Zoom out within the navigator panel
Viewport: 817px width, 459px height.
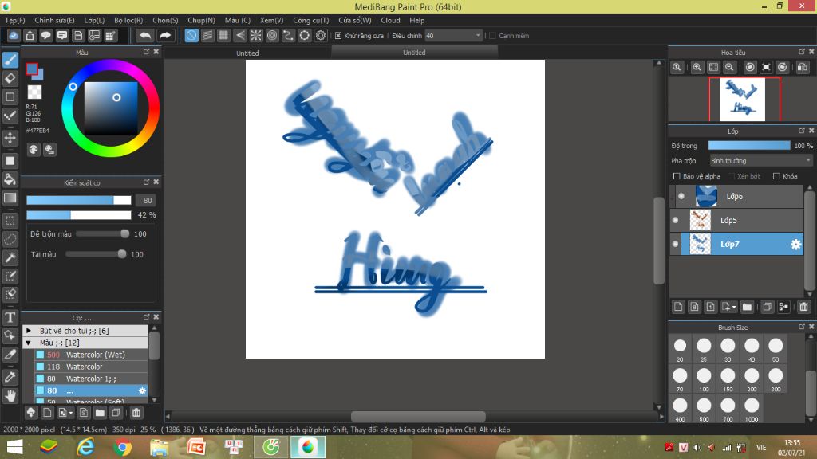tap(729, 67)
